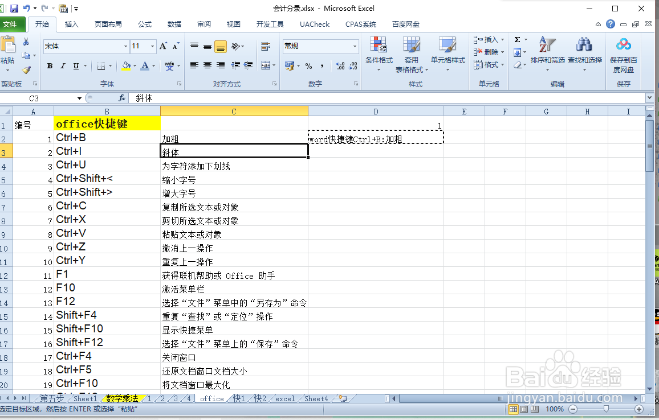Click the insert function fx icon
Screen dimensions: 659x420
tap(122, 98)
